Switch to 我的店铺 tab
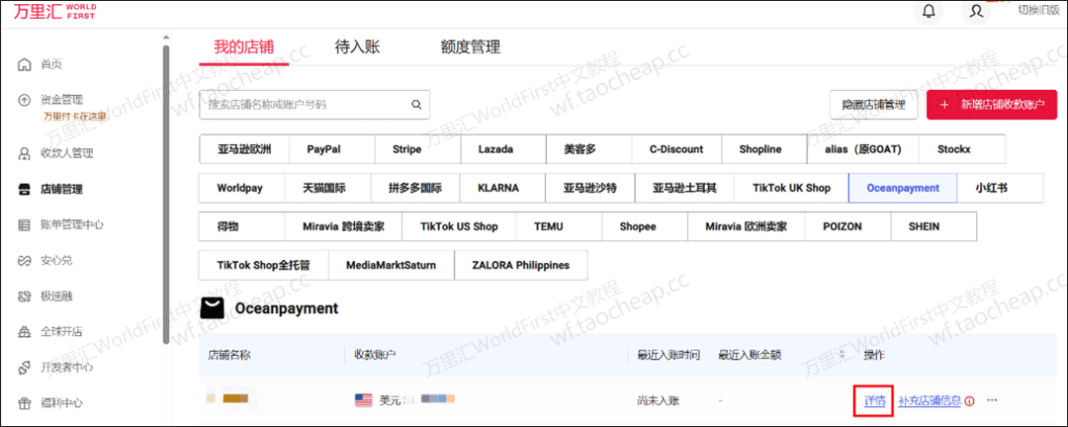Viewport: 1068px width, 427px height. (x=244, y=47)
